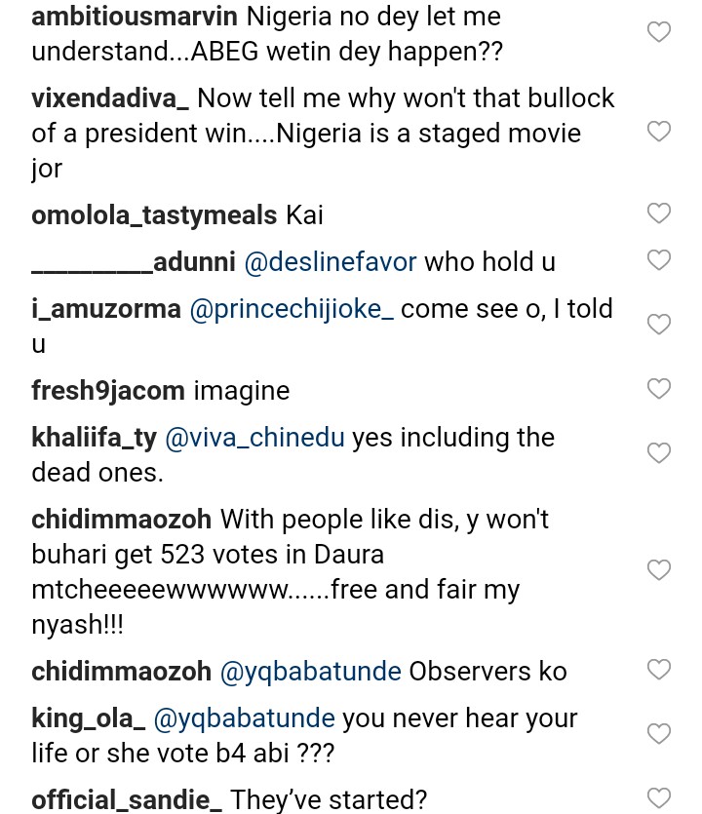The width and height of the screenshot is (702, 814).
Task: Open @yqbabatunde mention in 'Observers ko' reply
Action: [x=310, y=672]
